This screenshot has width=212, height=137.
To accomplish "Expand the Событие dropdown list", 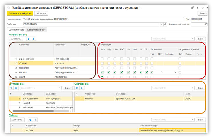I will coord(161,25).
